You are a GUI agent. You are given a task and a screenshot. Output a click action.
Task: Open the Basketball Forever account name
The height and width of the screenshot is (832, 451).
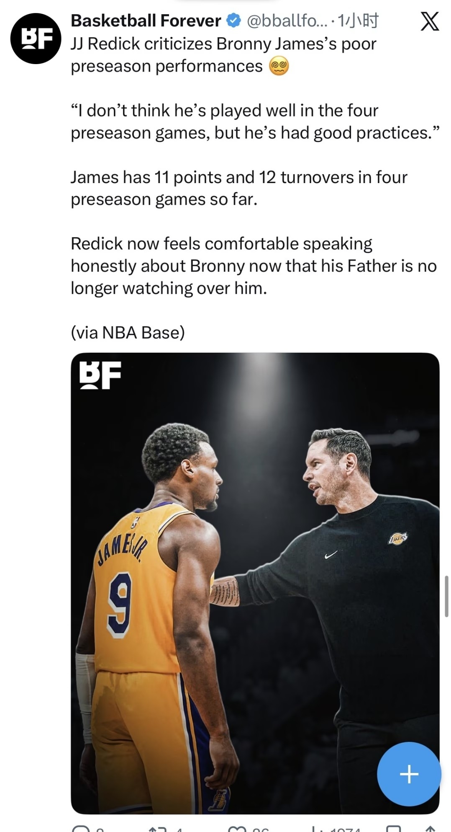tap(146, 21)
